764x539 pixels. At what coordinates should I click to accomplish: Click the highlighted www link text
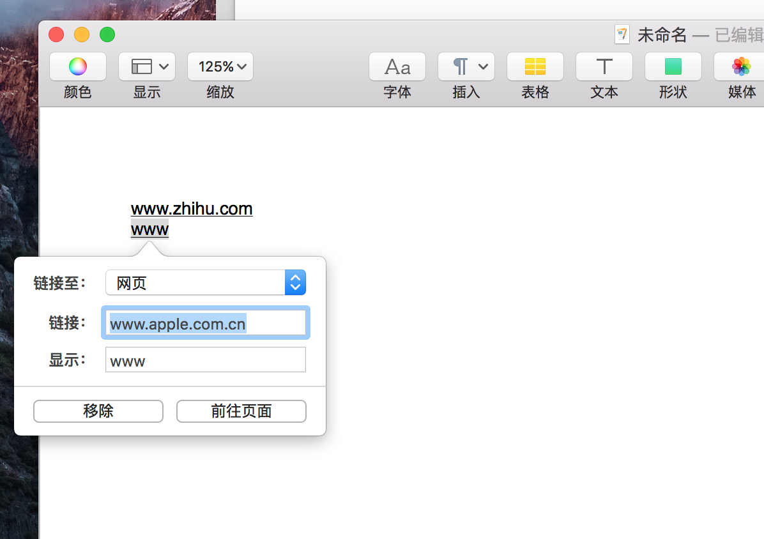pos(149,229)
